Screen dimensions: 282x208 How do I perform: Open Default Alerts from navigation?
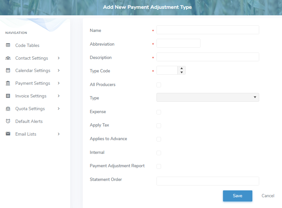coord(29,121)
